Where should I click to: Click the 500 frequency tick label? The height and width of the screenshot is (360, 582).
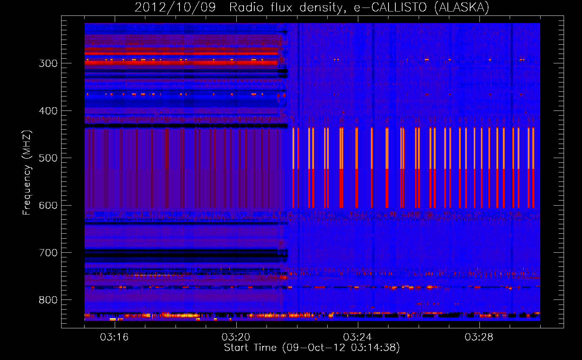pos(48,158)
